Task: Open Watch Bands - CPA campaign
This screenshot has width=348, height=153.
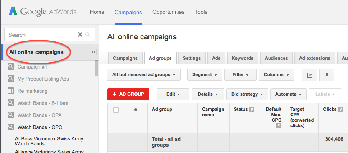Action: click(39, 115)
